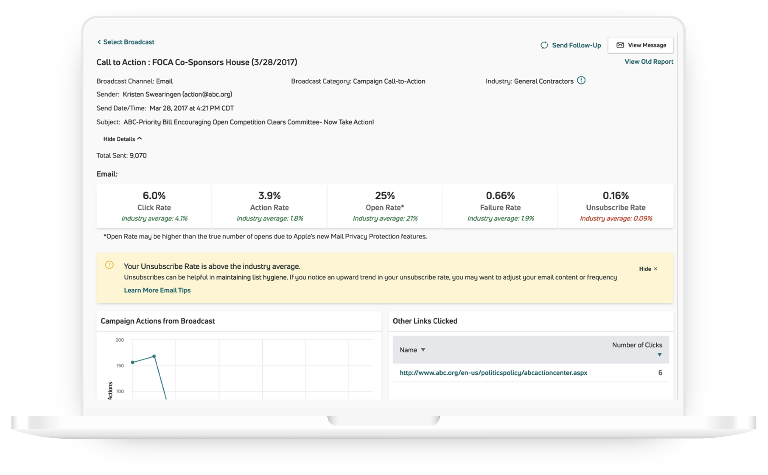Click the Send Follow-Up refresh icon

[544, 45]
